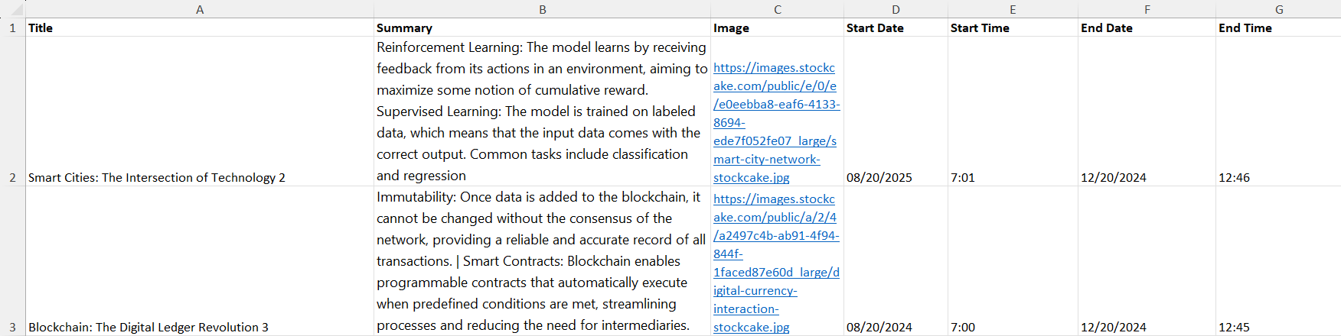Select cell with Smart Cities title
This screenshot has height=336, width=1341.
[x=200, y=111]
